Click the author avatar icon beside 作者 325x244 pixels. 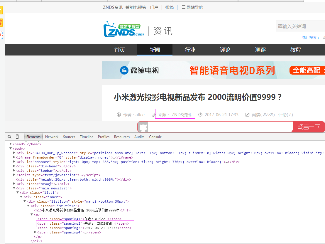[119, 115]
